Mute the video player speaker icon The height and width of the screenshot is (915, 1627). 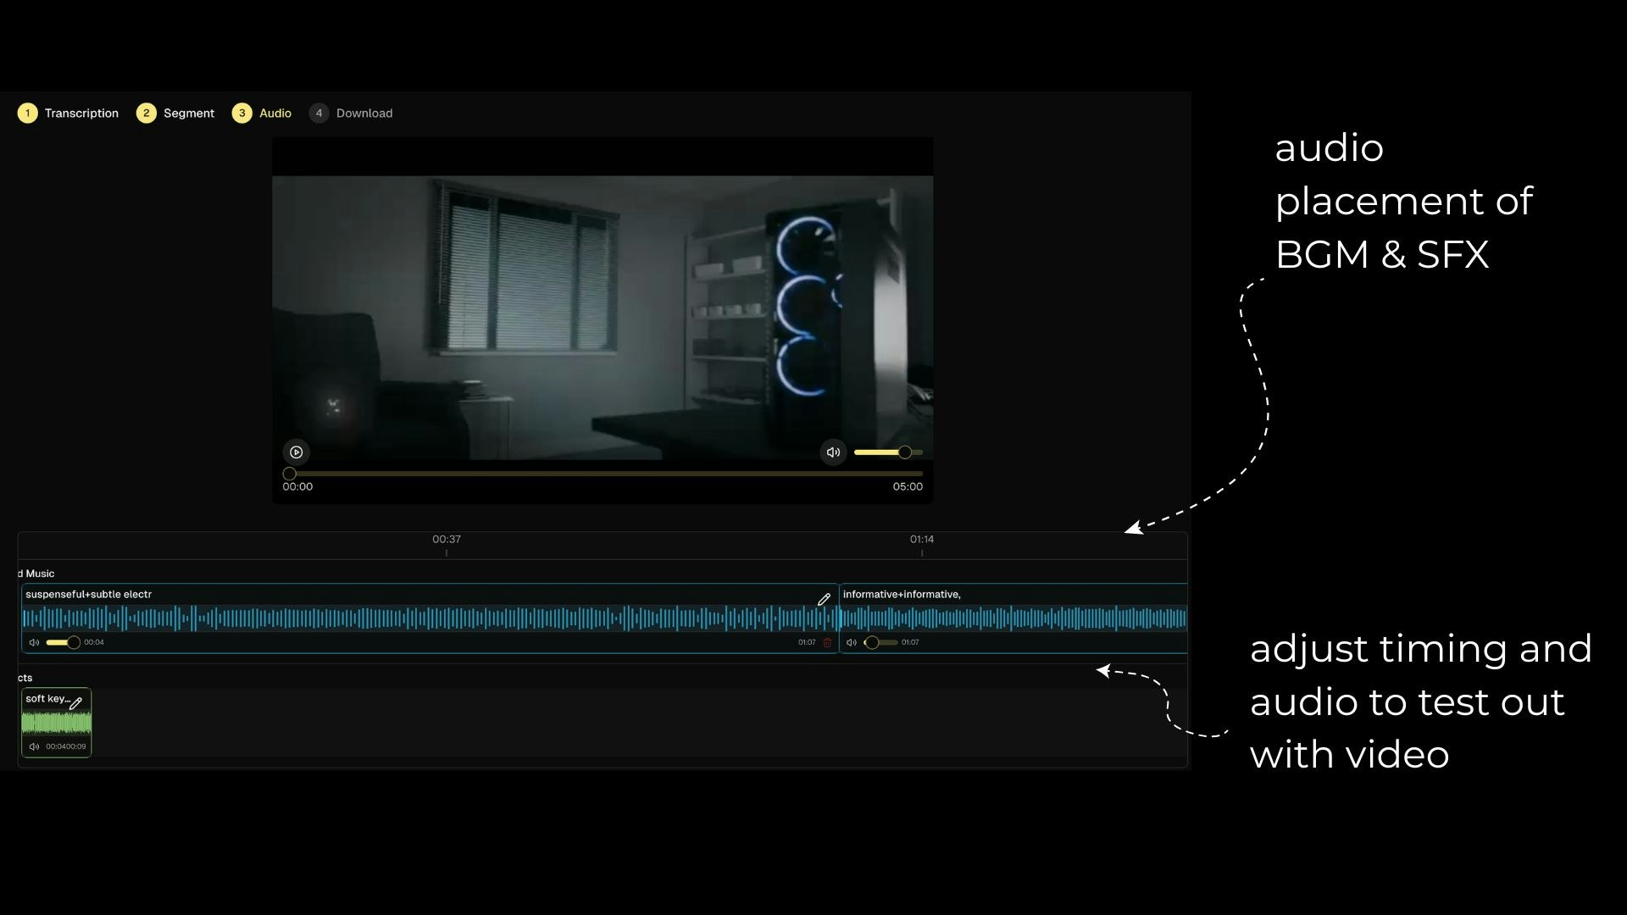coord(833,452)
